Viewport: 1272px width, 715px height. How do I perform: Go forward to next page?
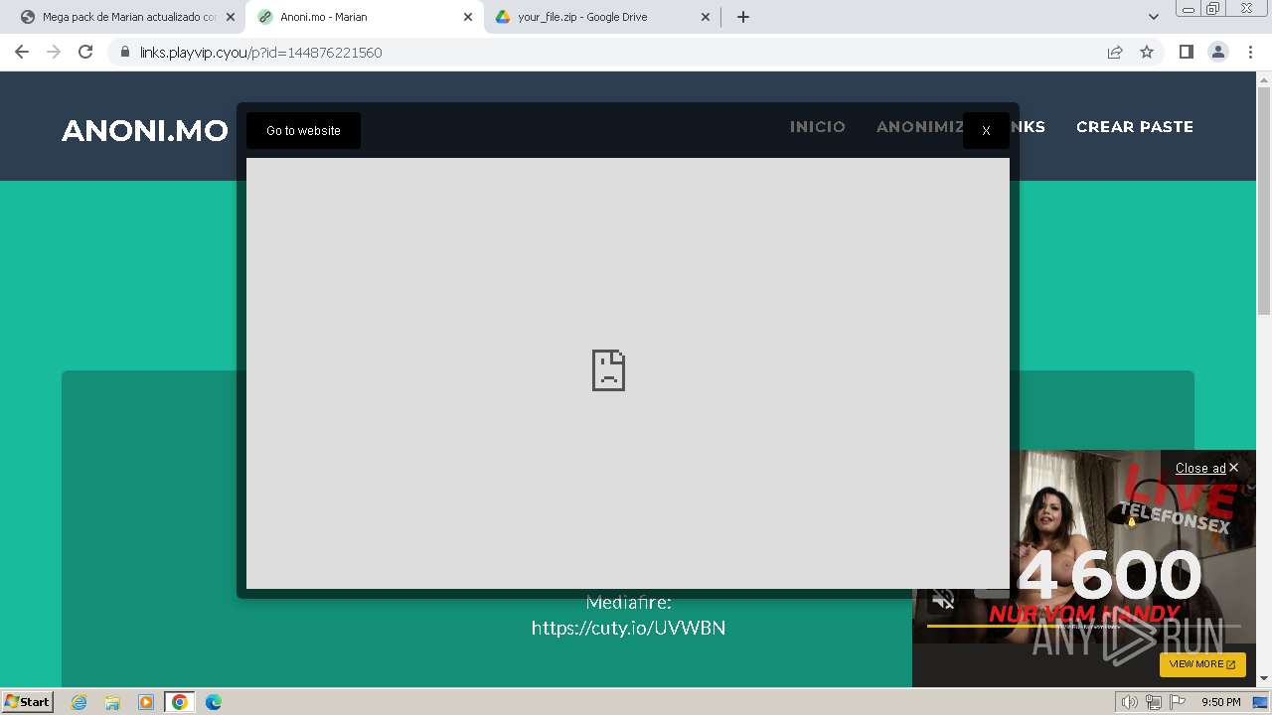[54, 52]
